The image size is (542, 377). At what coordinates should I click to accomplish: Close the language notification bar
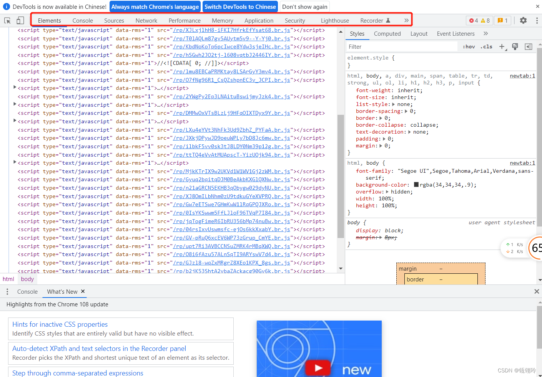pyautogui.click(x=537, y=7)
